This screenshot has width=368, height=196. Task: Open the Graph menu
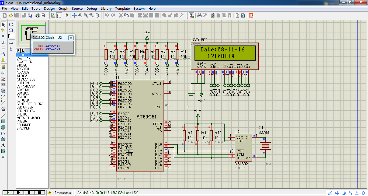pos(63,8)
